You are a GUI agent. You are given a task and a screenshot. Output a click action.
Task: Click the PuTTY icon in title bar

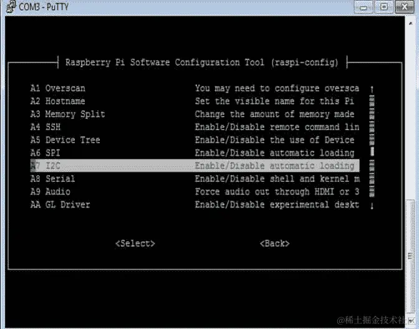11,6
